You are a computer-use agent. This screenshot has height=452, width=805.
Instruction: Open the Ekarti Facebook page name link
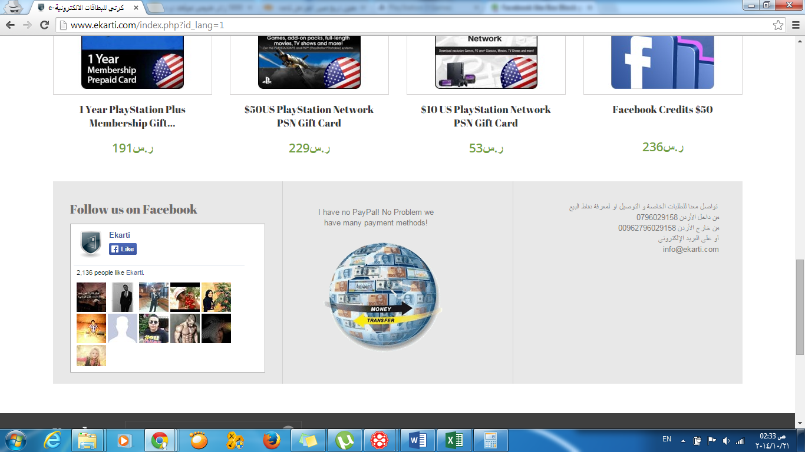click(120, 235)
